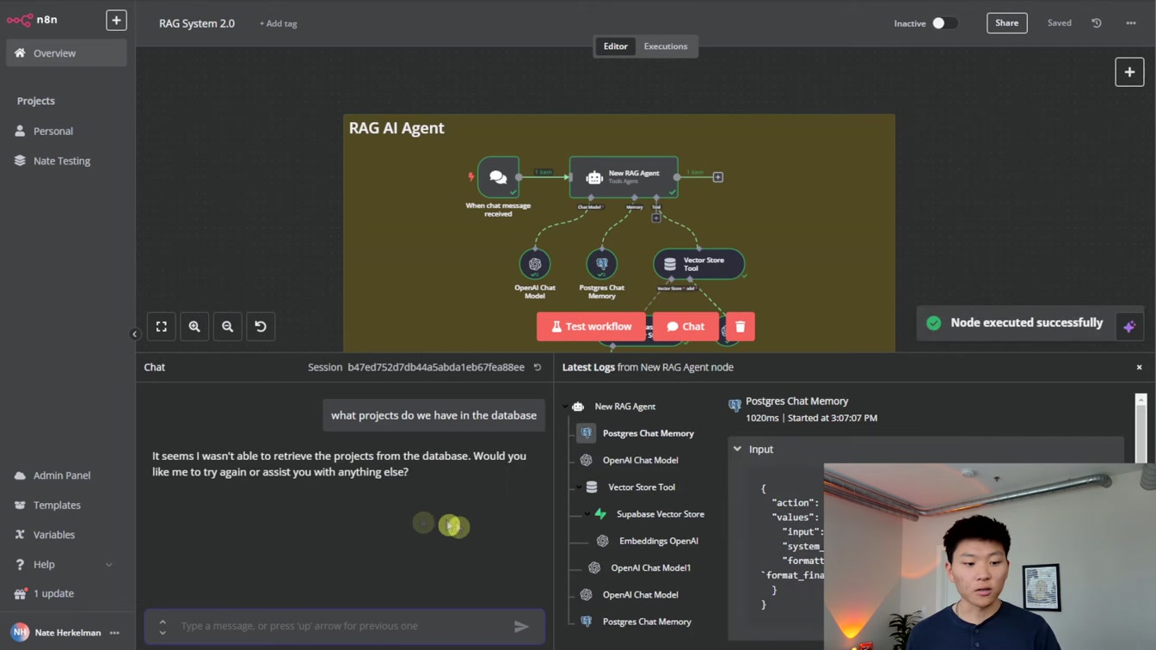Open the Overview page
1156x650 pixels.
tap(66, 53)
